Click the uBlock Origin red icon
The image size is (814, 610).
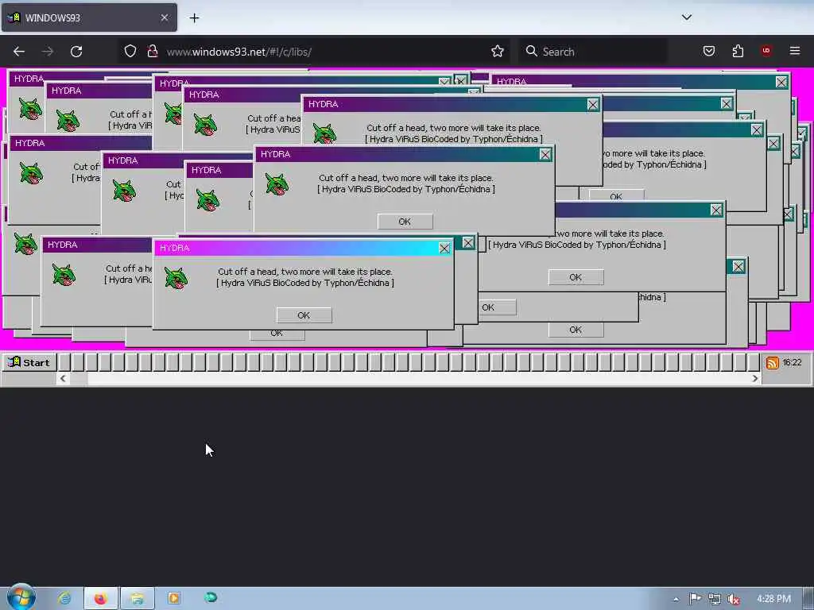coord(766,51)
